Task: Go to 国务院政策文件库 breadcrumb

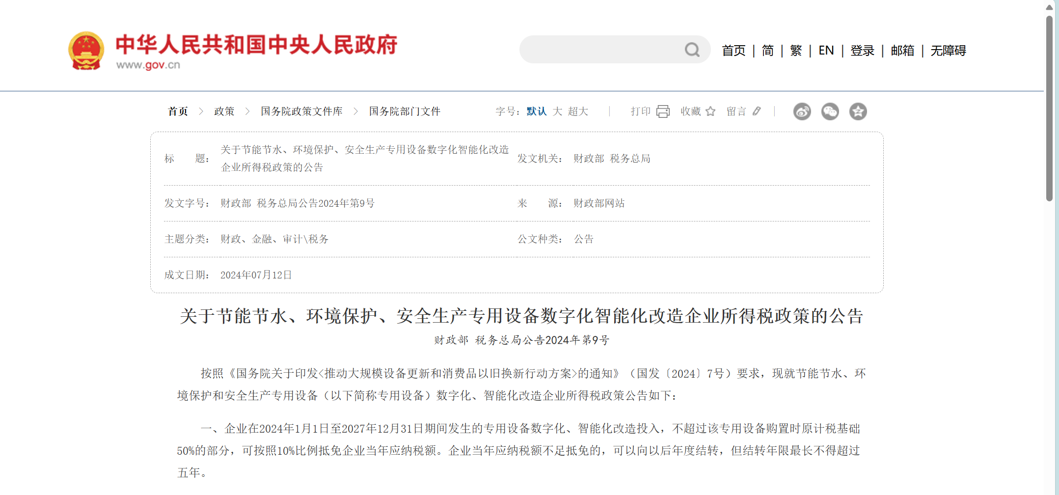Action: point(301,111)
